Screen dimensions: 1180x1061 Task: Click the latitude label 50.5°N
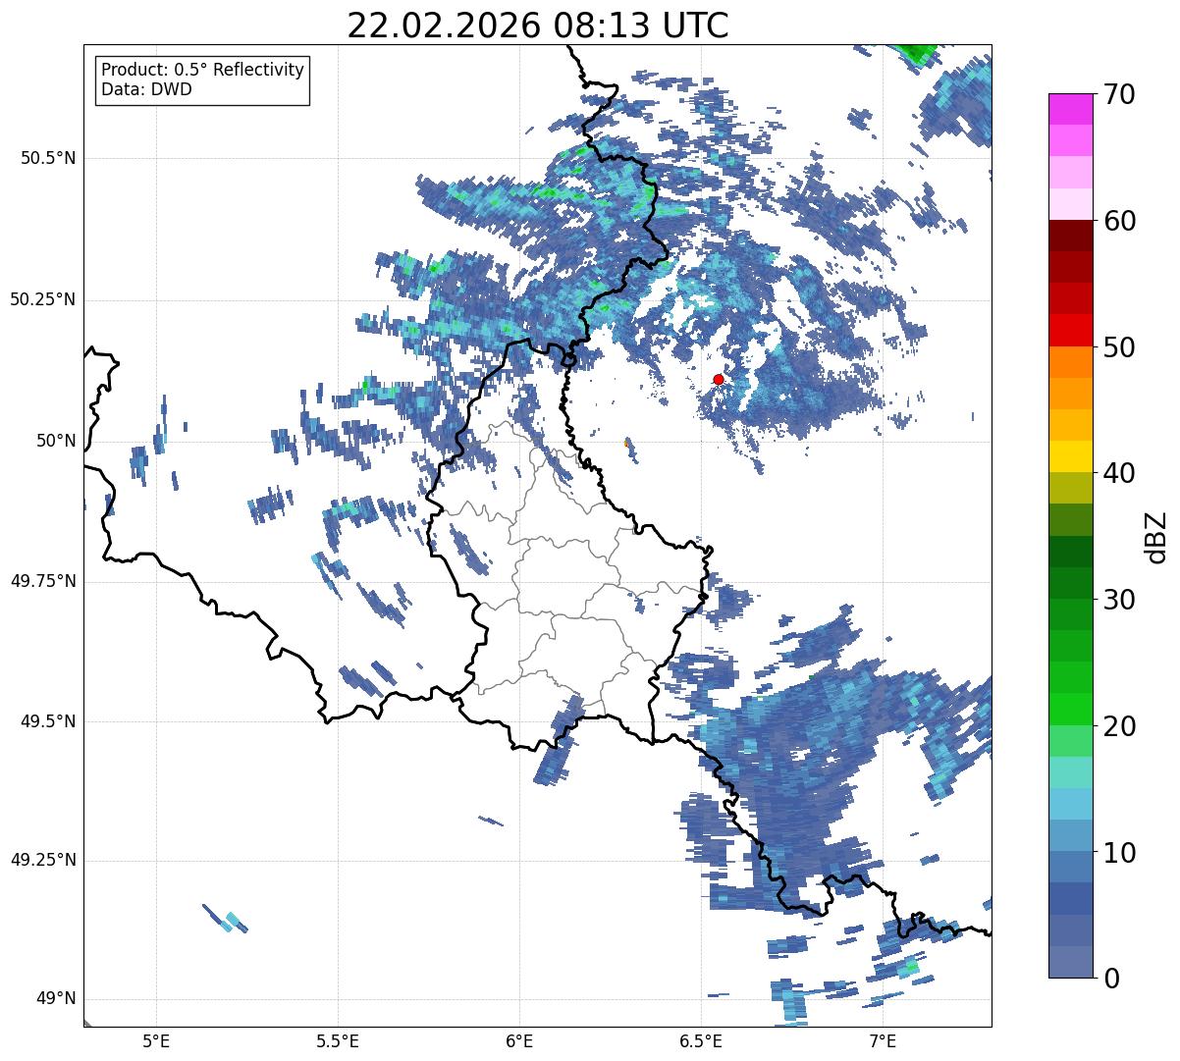click(48, 158)
